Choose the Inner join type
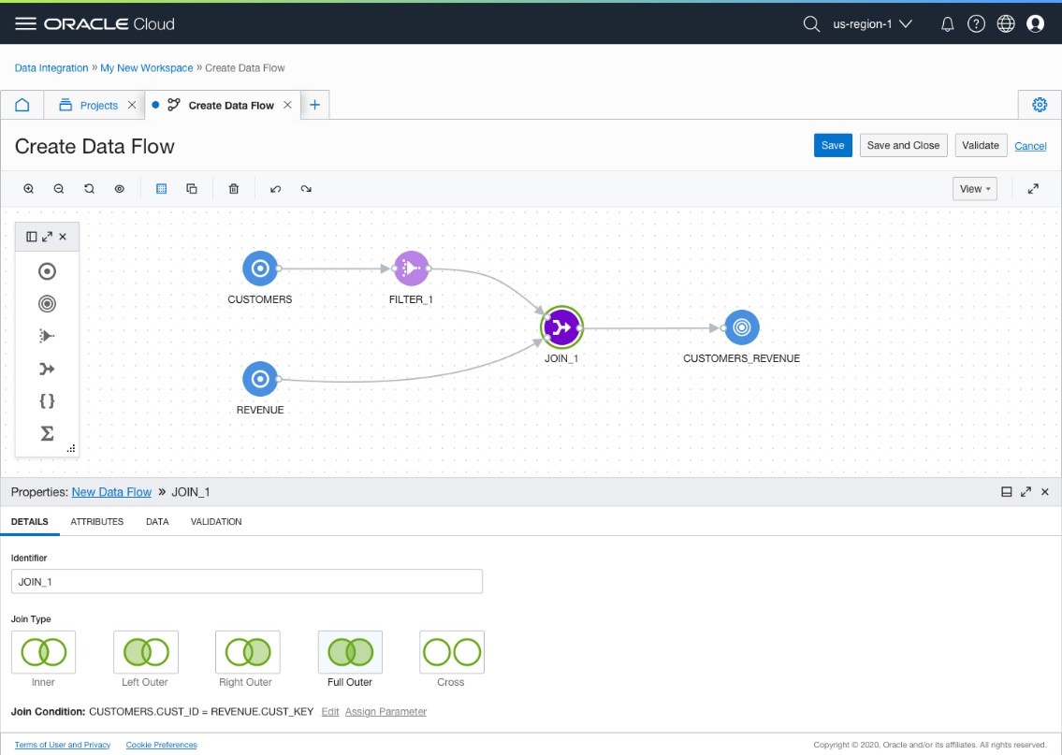 [x=42, y=651]
